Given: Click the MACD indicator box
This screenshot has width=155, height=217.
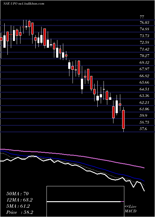Looking at the screenshot, I should tap(85, 201).
